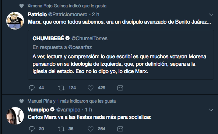This screenshot has width=218, height=134.
Task: Open the quoted CHUMIBEBÉ tweet text
Action: coord(119,64)
